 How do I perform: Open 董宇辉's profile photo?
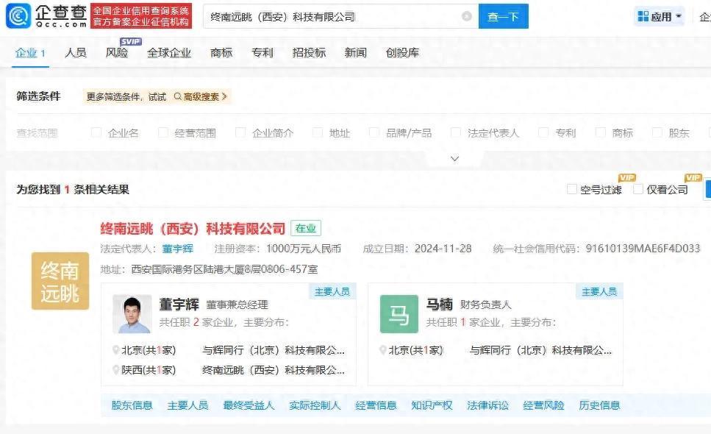click(x=132, y=314)
